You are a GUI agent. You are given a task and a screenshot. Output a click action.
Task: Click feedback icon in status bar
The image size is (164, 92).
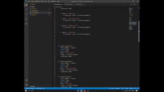(x=135, y=88)
